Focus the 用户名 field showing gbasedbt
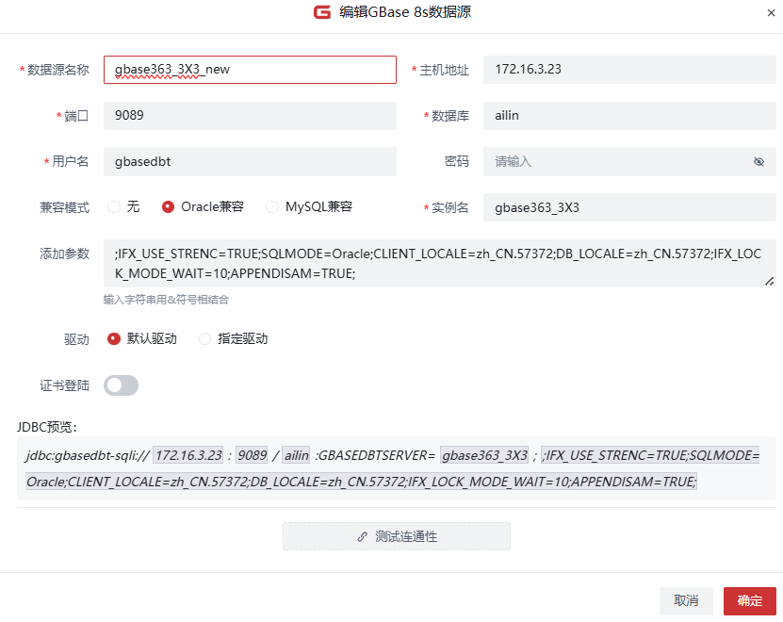The width and height of the screenshot is (783, 622). [250, 161]
